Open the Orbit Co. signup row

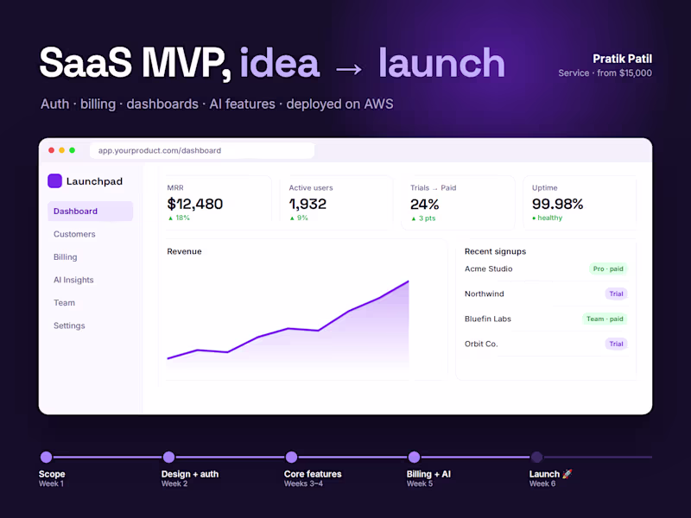point(546,344)
